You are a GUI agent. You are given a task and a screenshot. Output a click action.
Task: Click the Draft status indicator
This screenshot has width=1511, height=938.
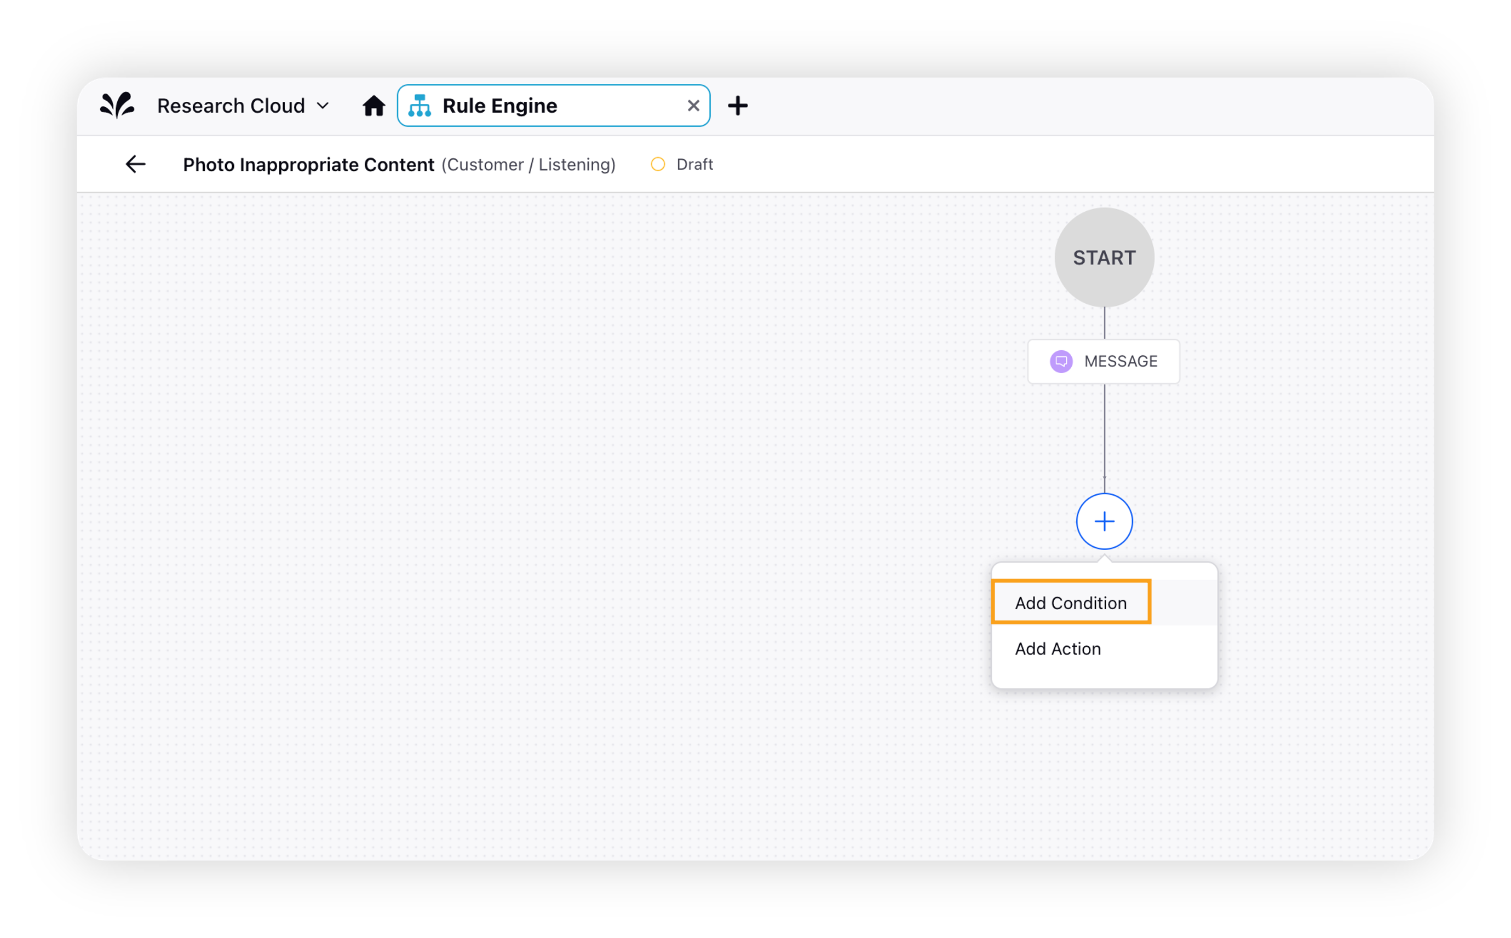(x=682, y=164)
